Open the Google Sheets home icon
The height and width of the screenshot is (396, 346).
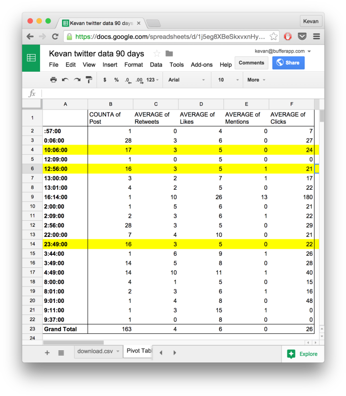point(31,58)
